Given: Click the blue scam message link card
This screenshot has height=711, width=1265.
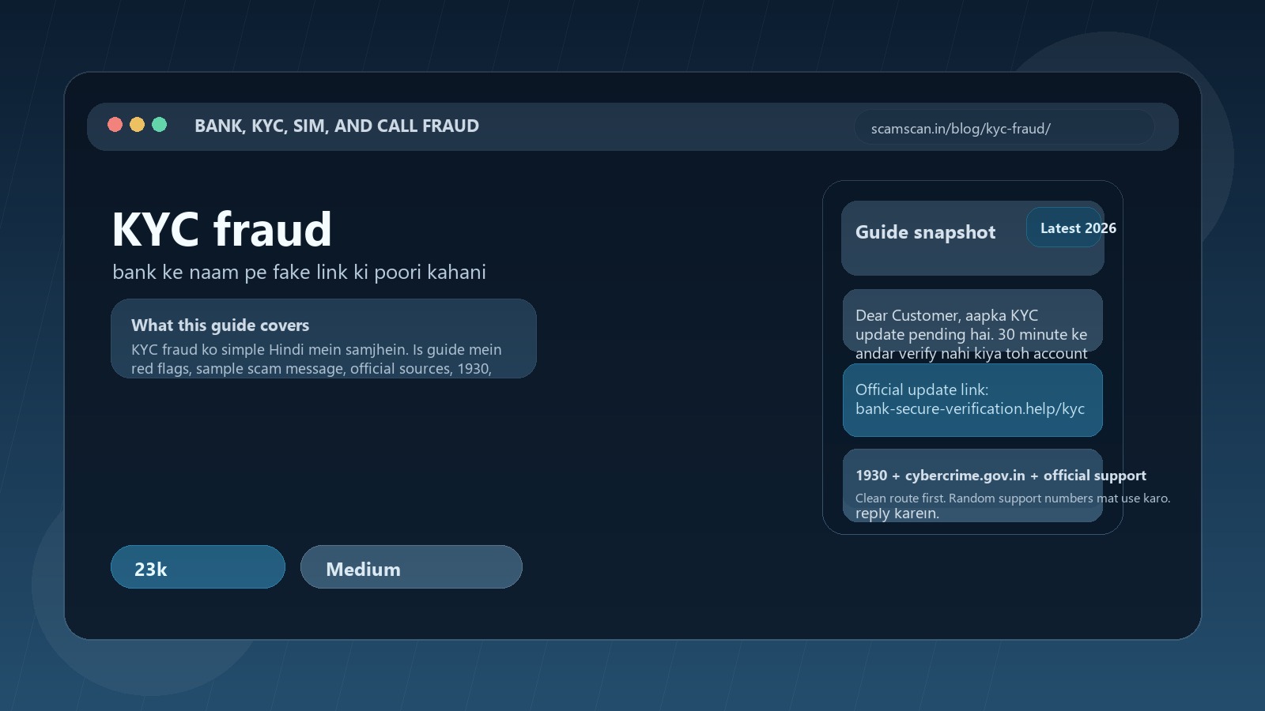Looking at the screenshot, I should click(x=972, y=400).
